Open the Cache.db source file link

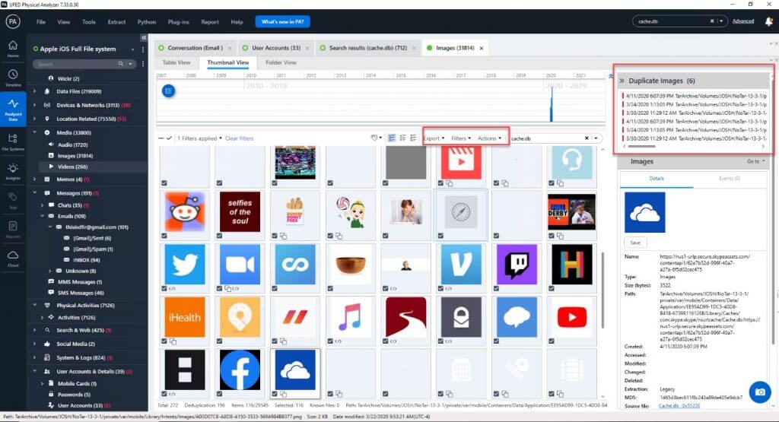point(679,405)
